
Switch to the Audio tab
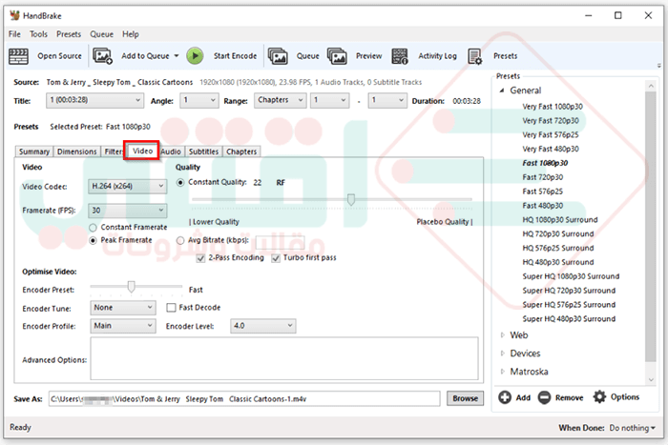171,152
